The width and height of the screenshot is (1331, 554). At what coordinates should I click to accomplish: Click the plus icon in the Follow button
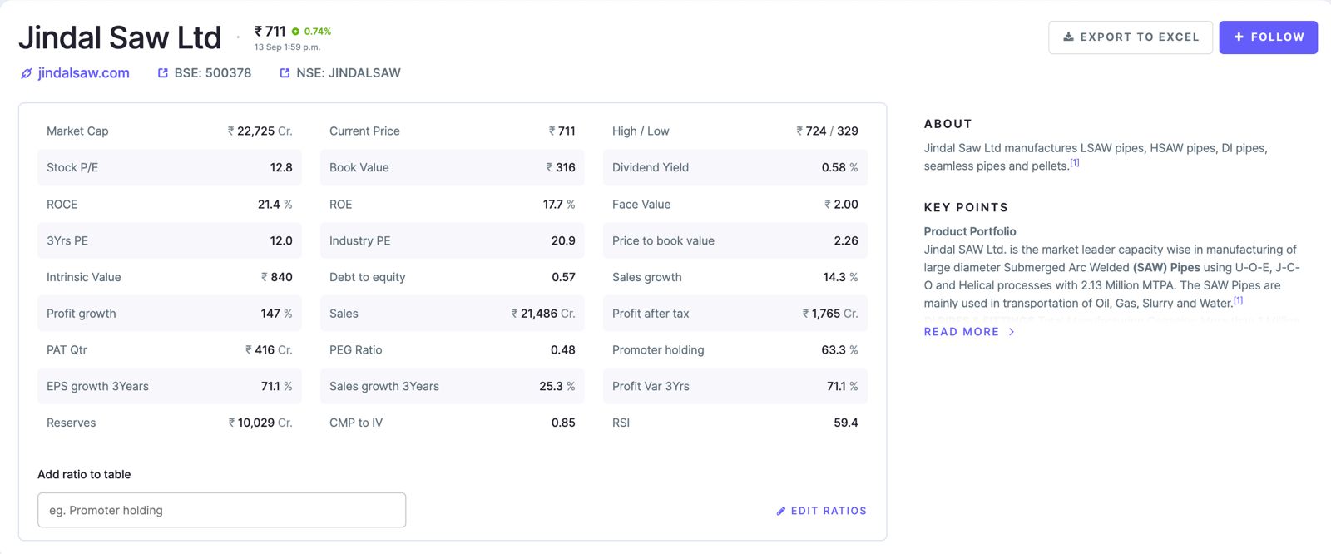1239,37
